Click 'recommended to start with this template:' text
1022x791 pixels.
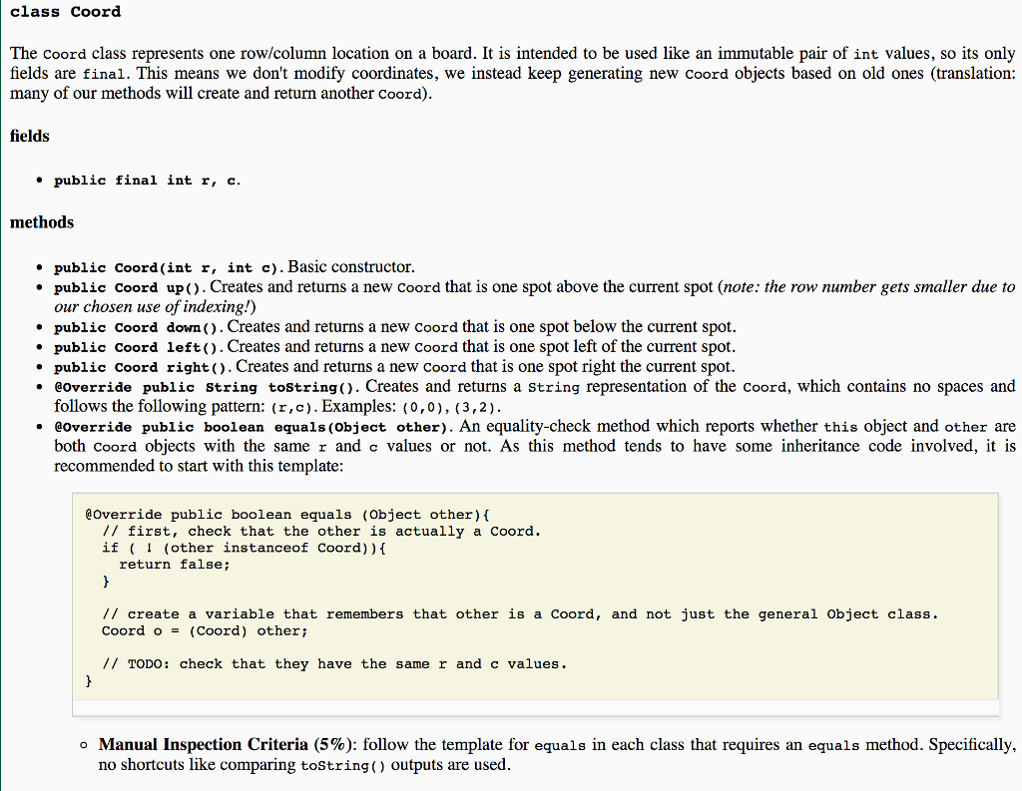pyautogui.click(x=199, y=466)
